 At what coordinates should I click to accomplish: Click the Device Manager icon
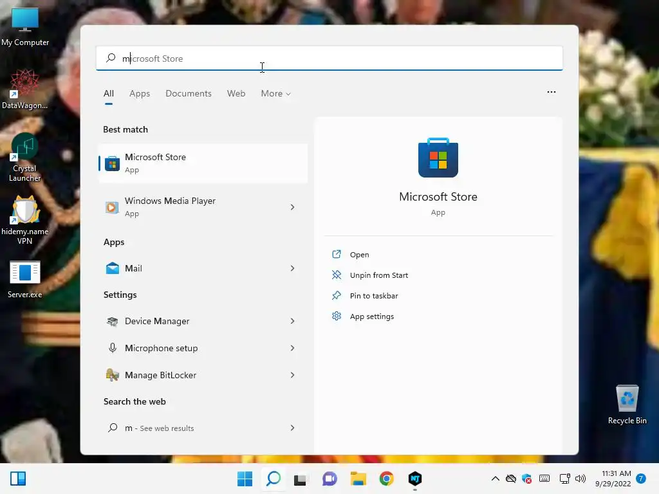112,322
